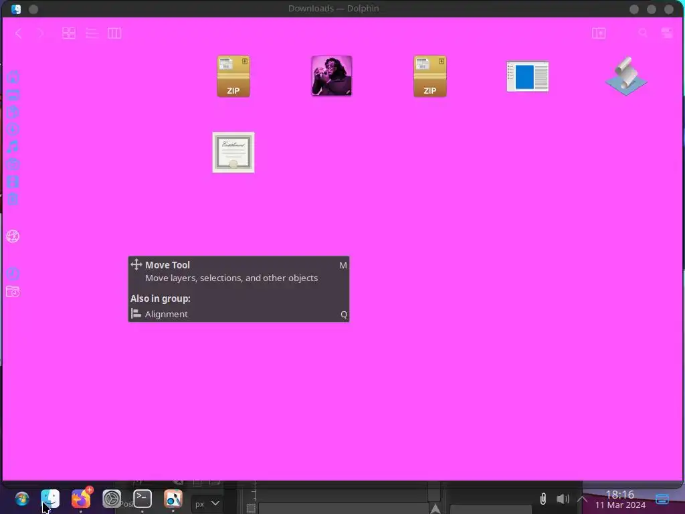The height and width of the screenshot is (514, 685).
Task: Open the volume speaker tray icon
Action: (x=563, y=499)
